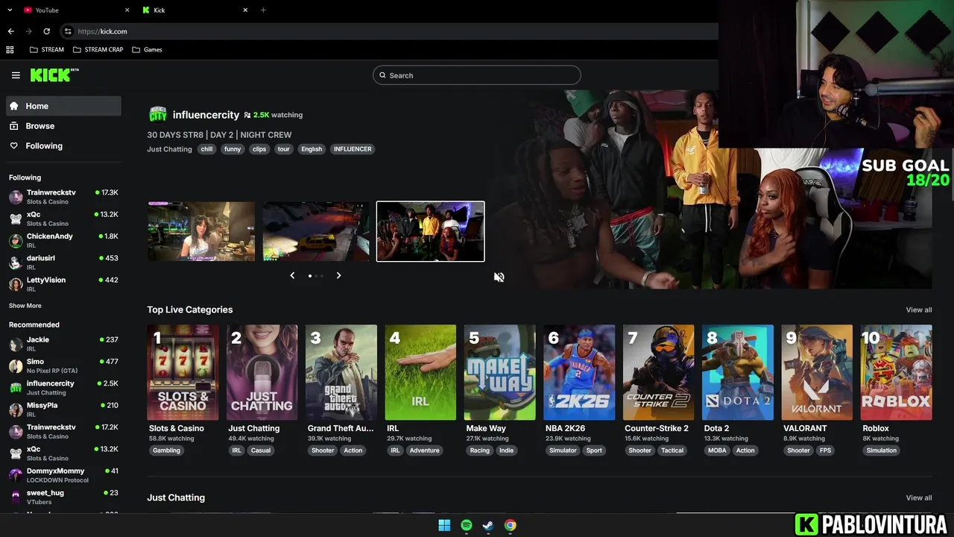Close the Kick browser tab
The width and height of the screenshot is (954, 537).
245,10
